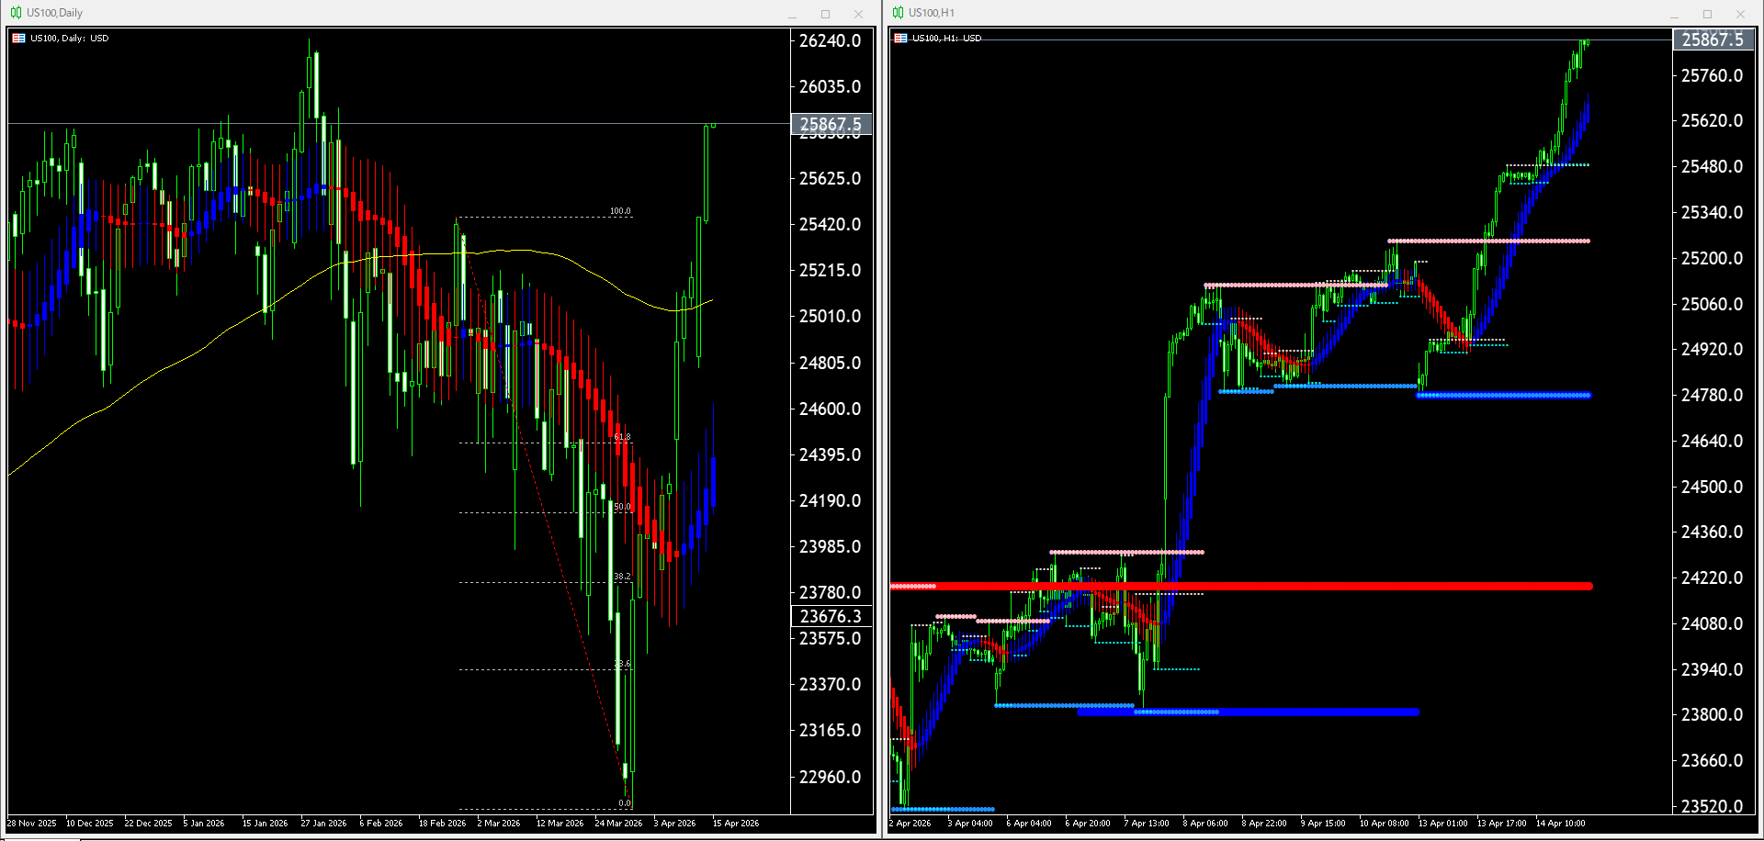Select Fibonacci 50.0 level label on Daily chart
This screenshot has height=841, width=1764.
pyautogui.click(x=622, y=507)
